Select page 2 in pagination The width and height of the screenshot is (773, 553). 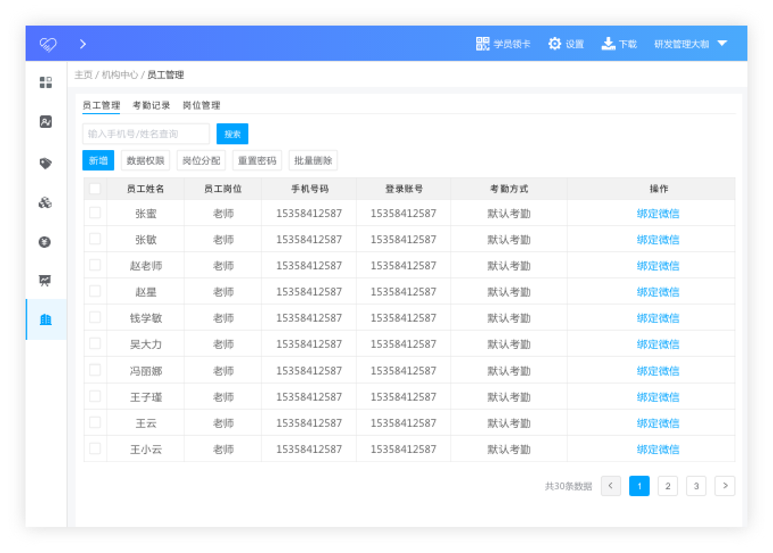pyautogui.click(x=668, y=486)
